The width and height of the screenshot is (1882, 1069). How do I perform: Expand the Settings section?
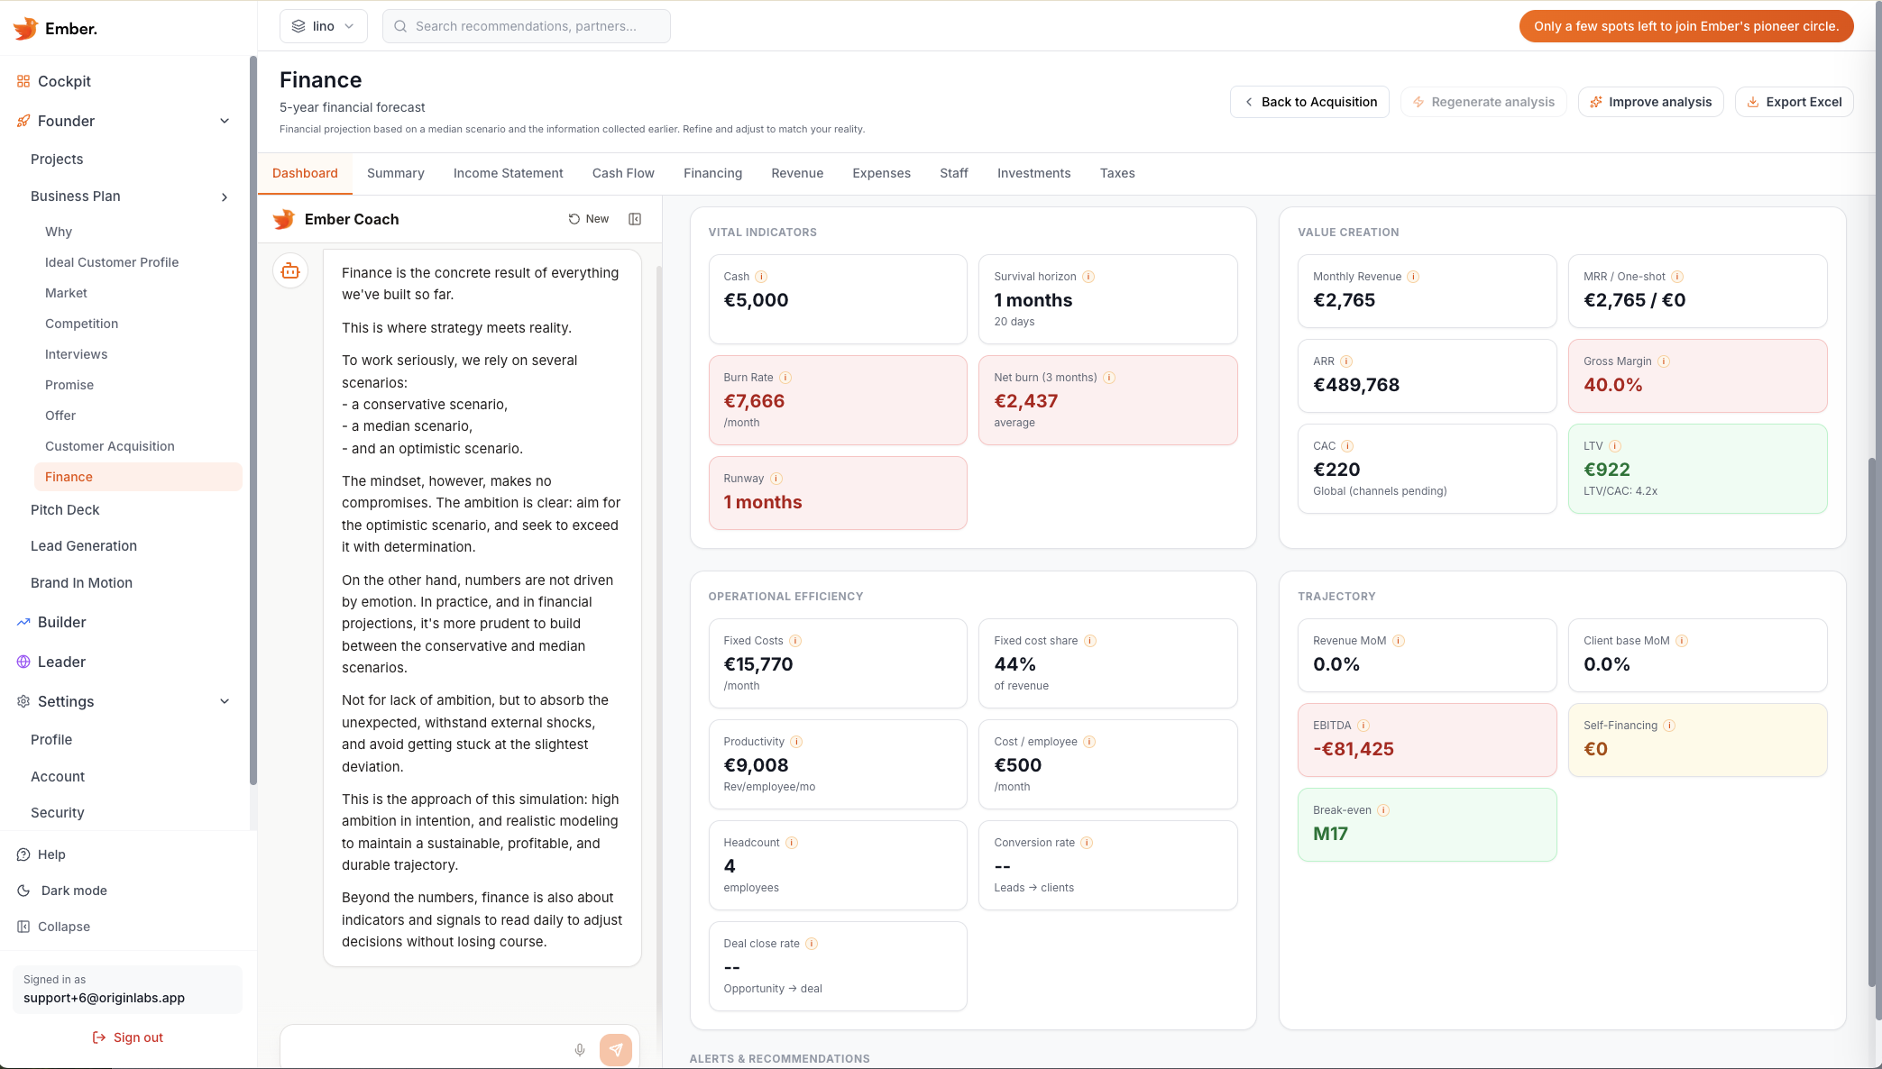point(224,701)
